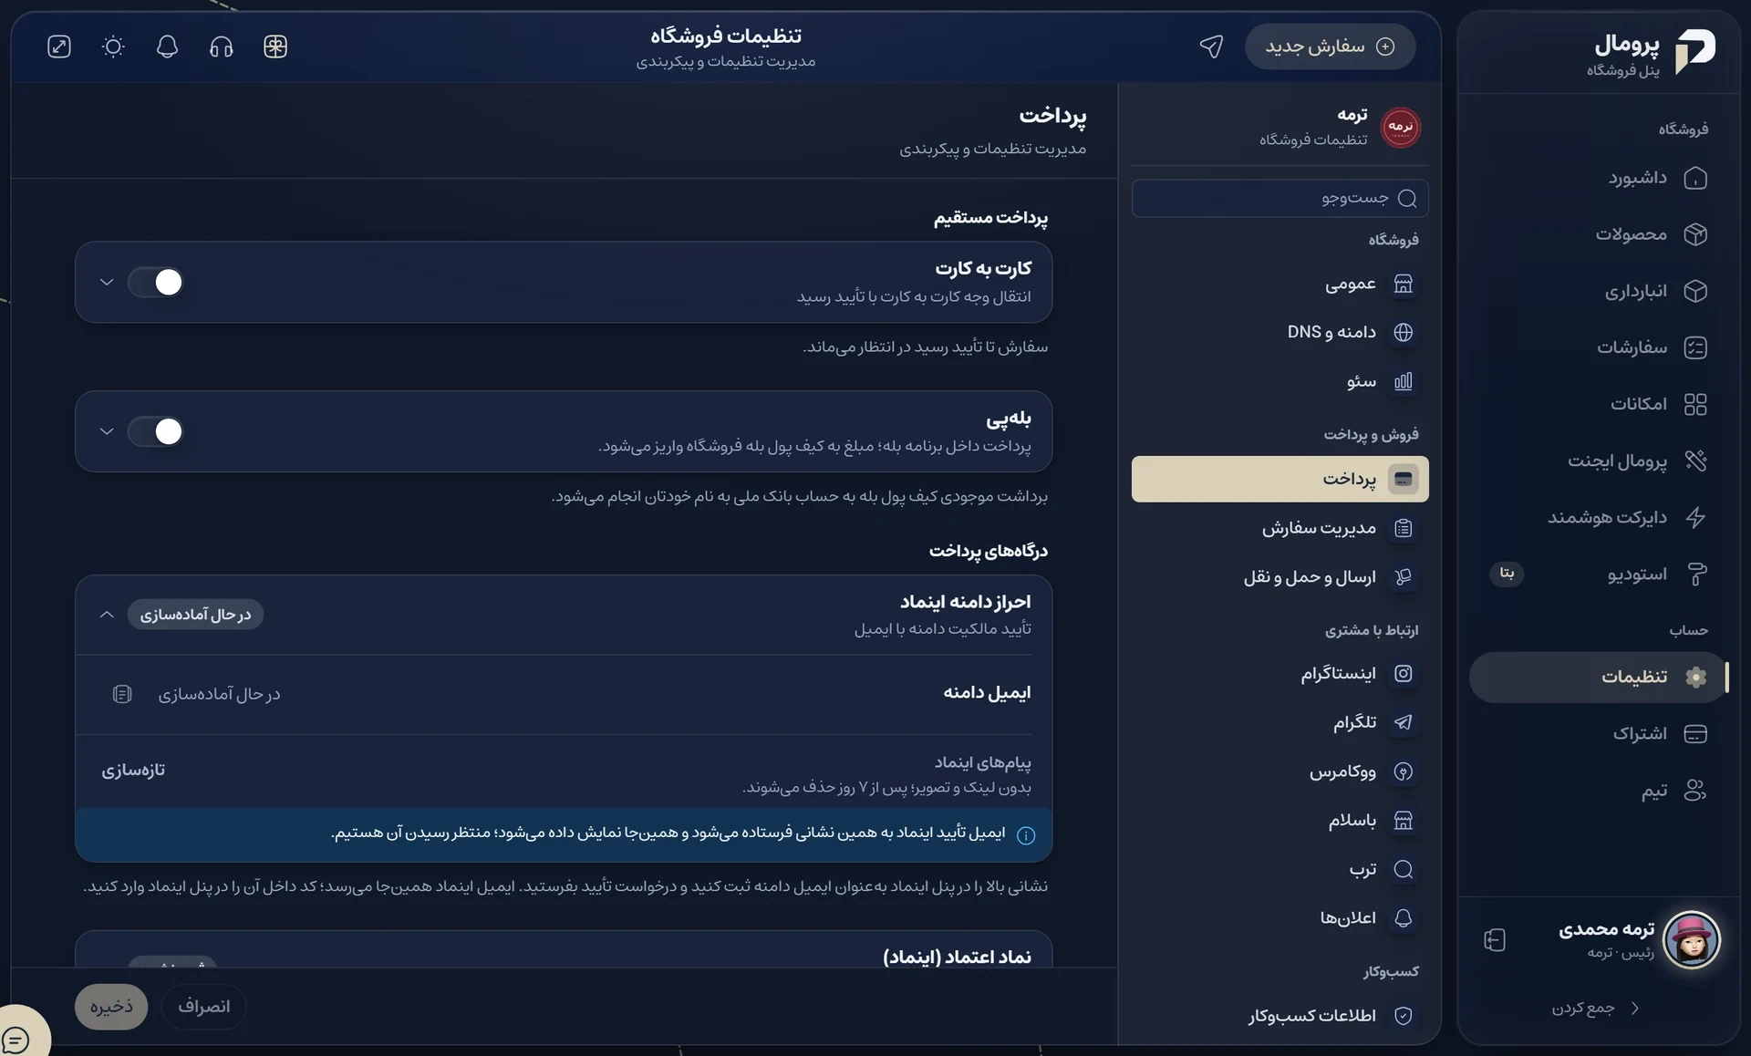Open ارسال و حمل و نقل settings

pyautogui.click(x=1280, y=577)
